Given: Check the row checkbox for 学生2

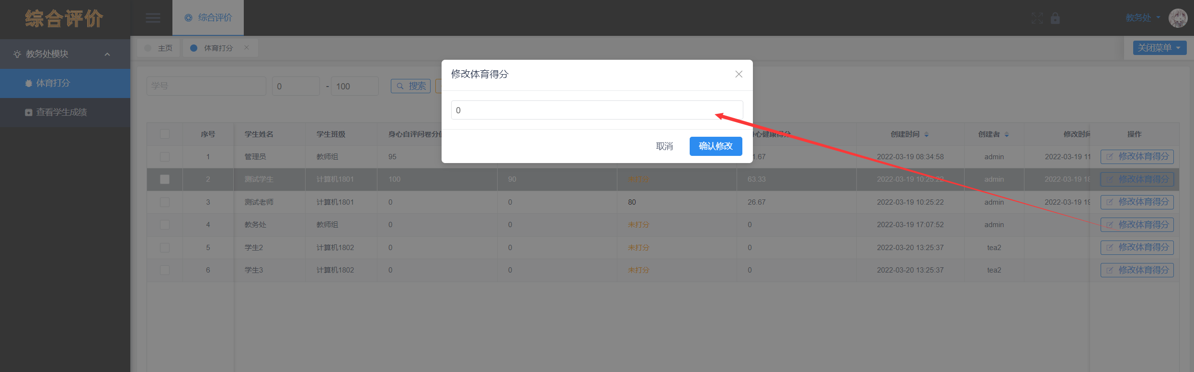Looking at the screenshot, I should point(165,248).
